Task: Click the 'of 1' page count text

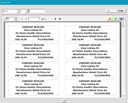Action: tap(44, 19)
